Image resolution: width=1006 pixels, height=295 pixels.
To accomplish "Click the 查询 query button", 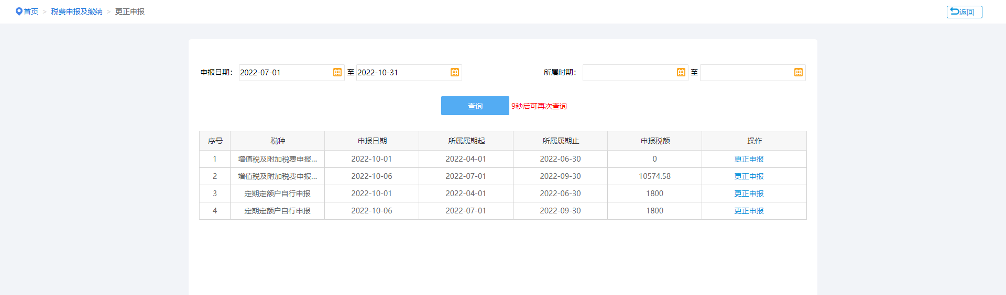I will pyautogui.click(x=475, y=106).
